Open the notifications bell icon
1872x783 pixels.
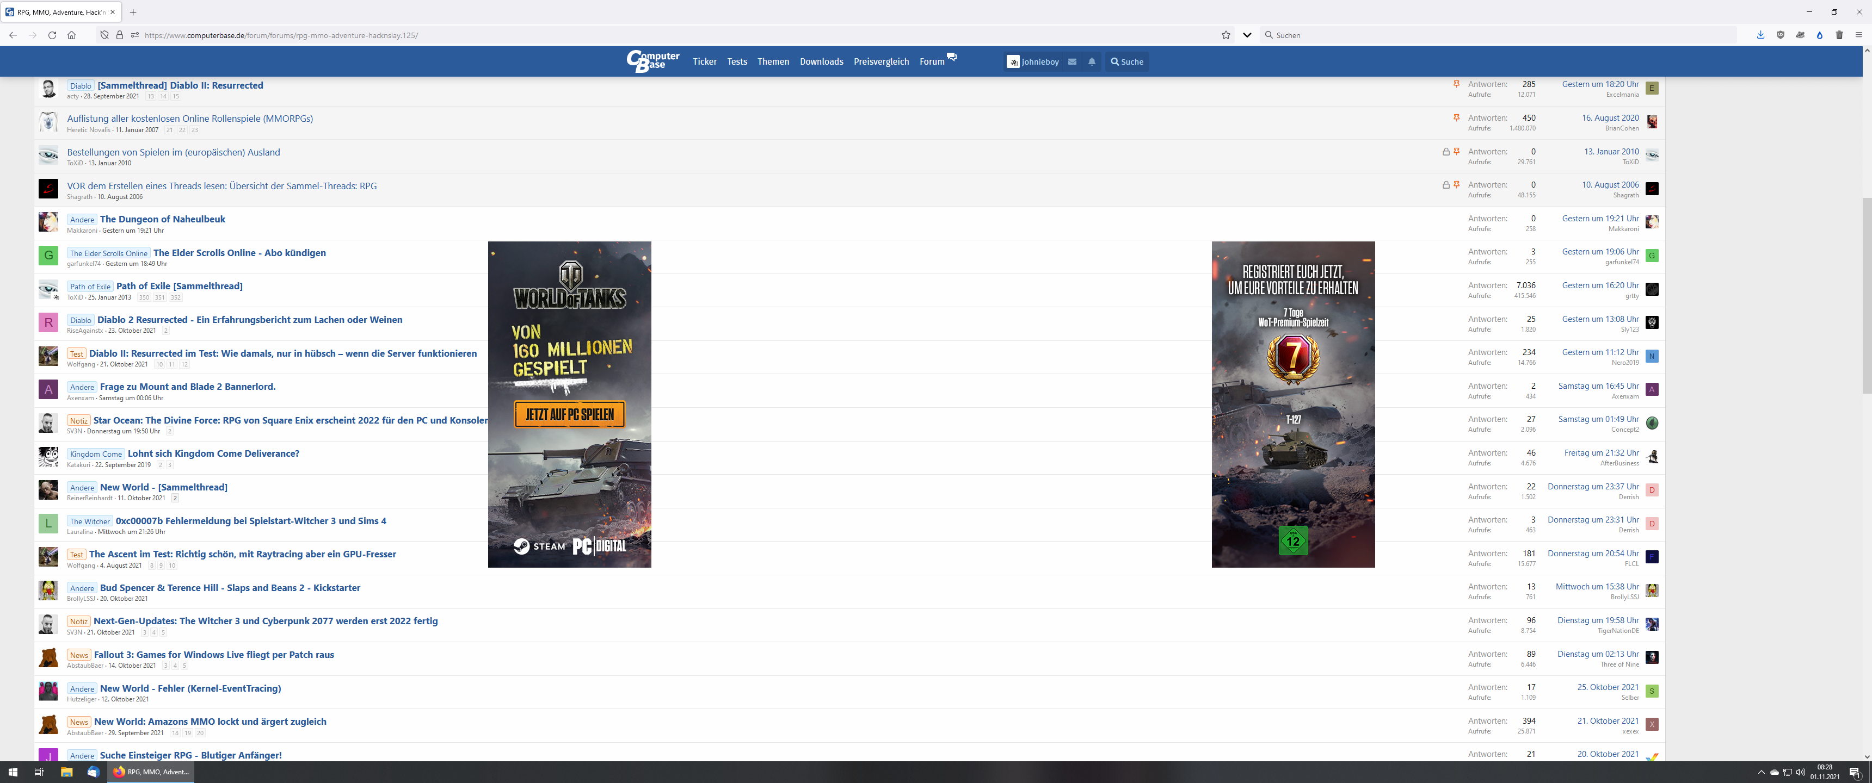(1092, 62)
